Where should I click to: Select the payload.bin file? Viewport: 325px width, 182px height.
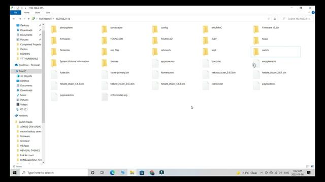[x=268, y=84]
